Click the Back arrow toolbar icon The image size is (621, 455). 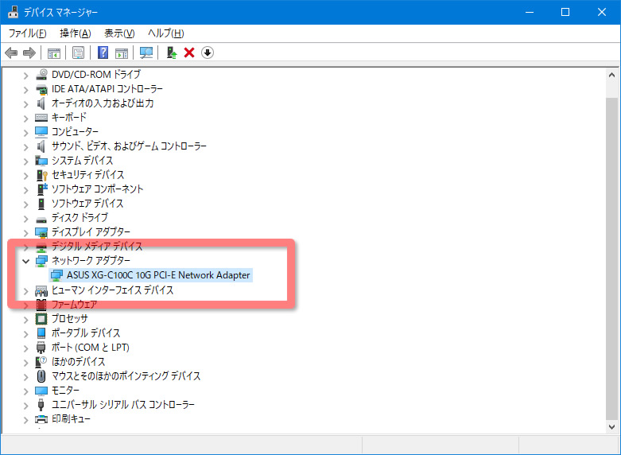(x=11, y=52)
